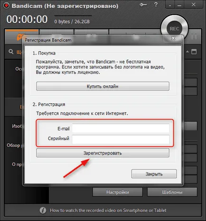
Task: Focus the E-mail input field
Action: [121, 128]
